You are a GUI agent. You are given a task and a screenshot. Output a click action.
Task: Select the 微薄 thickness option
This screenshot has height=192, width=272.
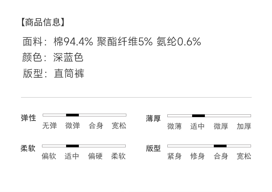175,126
